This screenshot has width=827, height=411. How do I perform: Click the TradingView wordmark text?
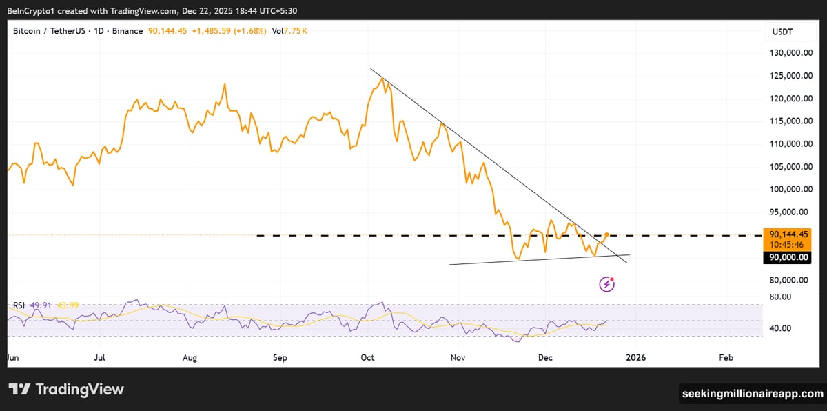[x=79, y=390]
